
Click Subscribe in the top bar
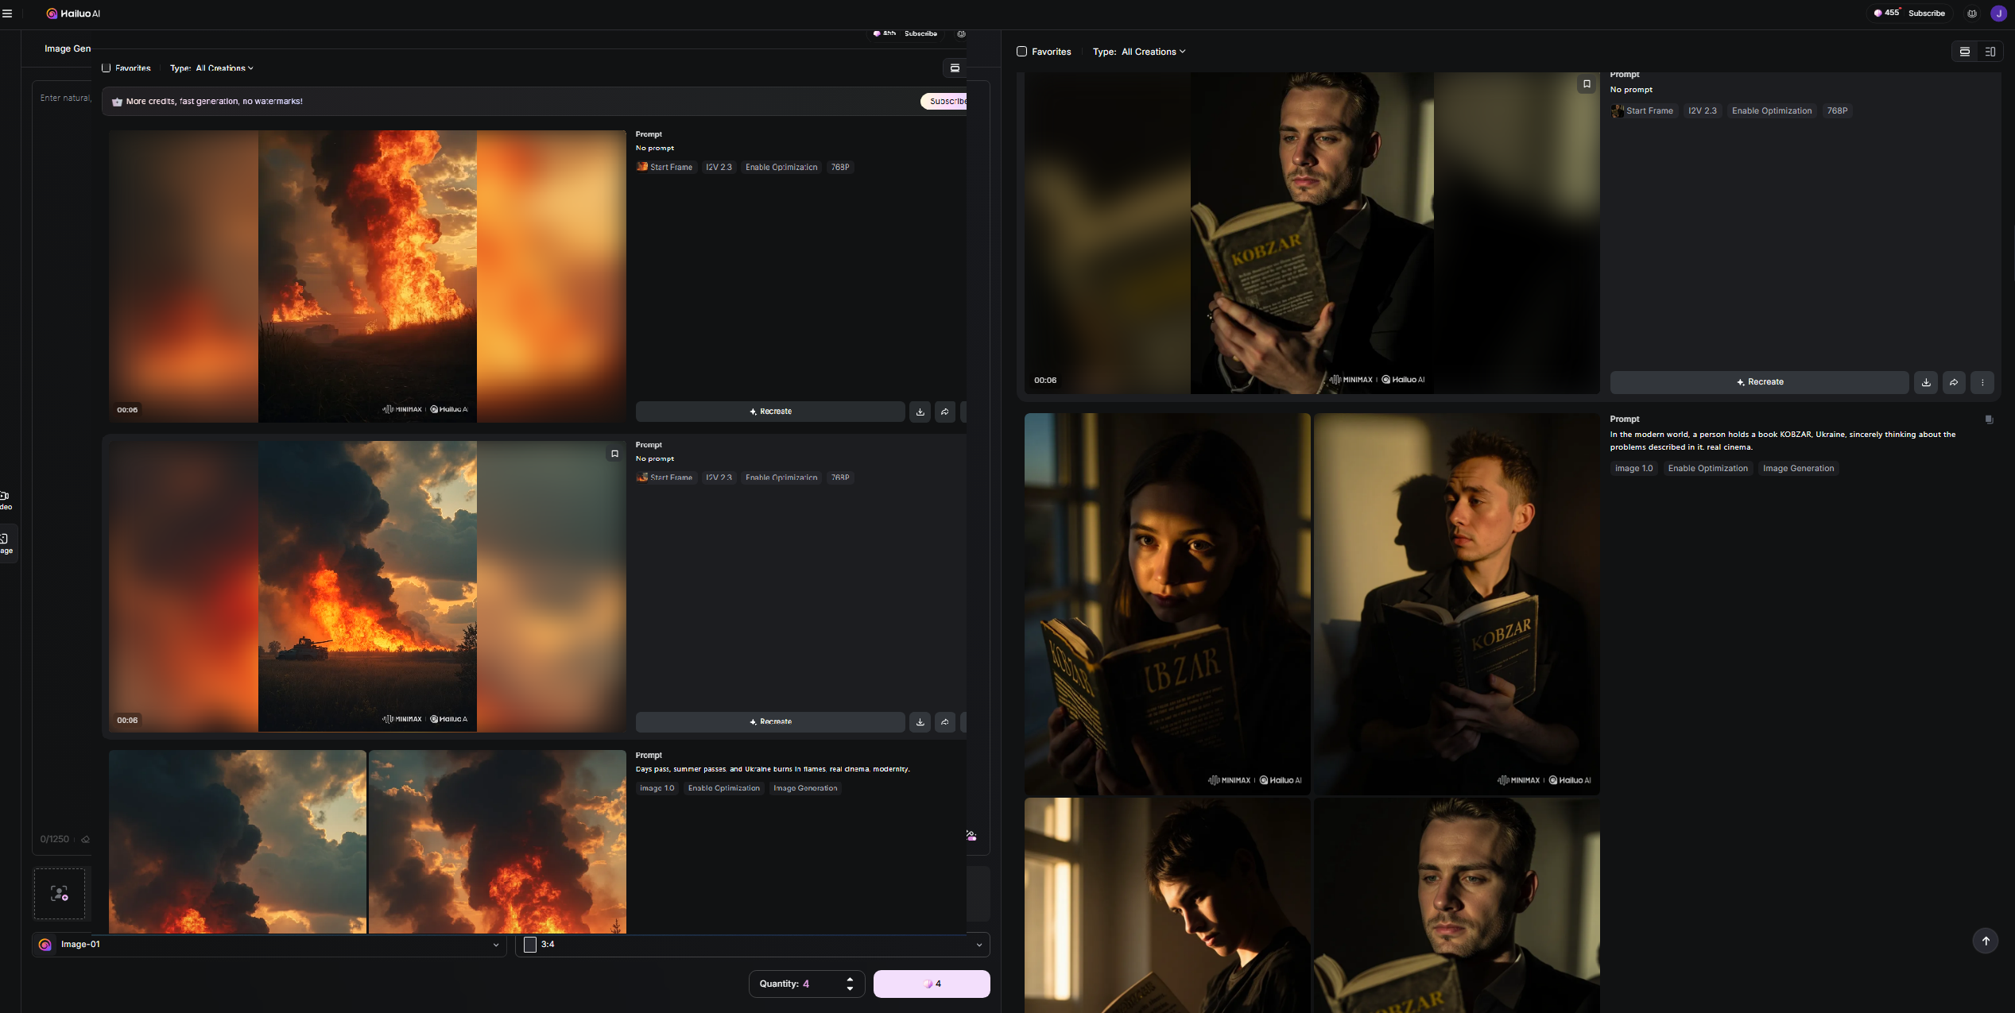pyautogui.click(x=1926, y=14)
